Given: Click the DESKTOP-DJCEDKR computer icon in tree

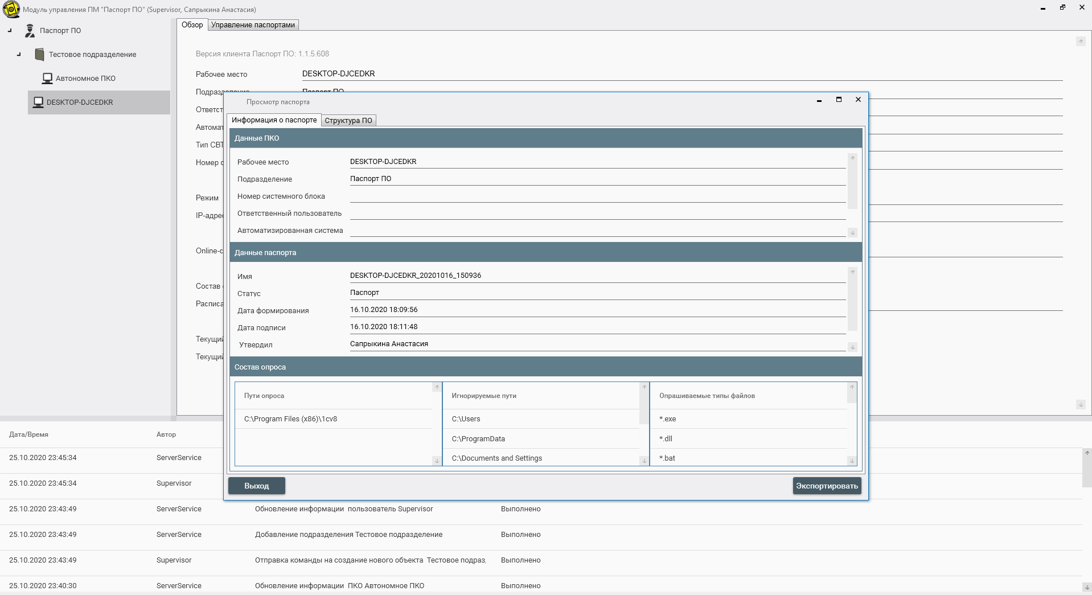Looking at the screenshot, I should (x=38, y=102).
